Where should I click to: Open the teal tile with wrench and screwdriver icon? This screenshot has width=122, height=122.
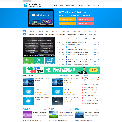(x=39, y=61)
